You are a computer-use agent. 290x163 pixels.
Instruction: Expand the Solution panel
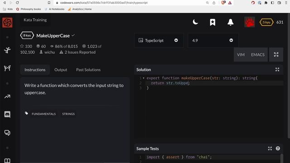pos(277,69)
